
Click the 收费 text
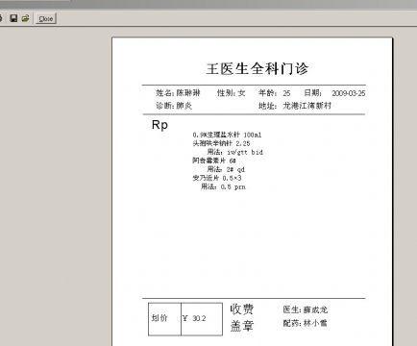242,309
